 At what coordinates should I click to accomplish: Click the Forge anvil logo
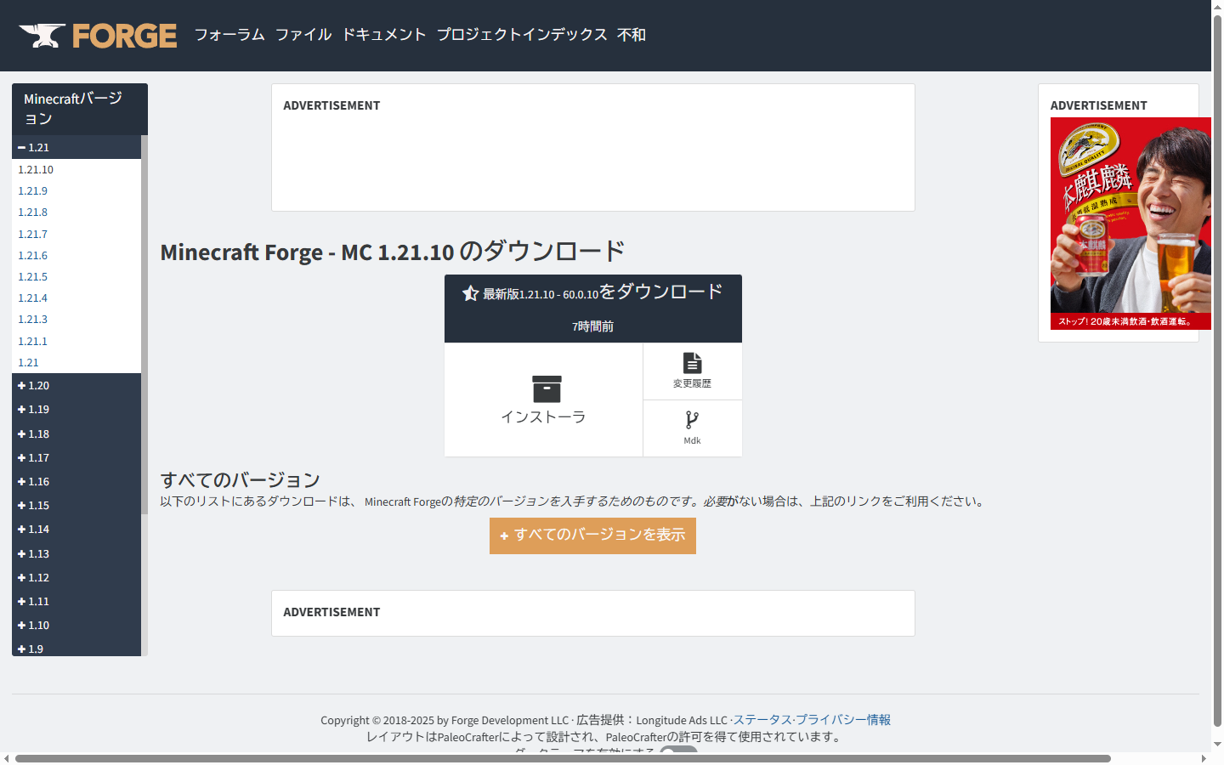(42, 35)
